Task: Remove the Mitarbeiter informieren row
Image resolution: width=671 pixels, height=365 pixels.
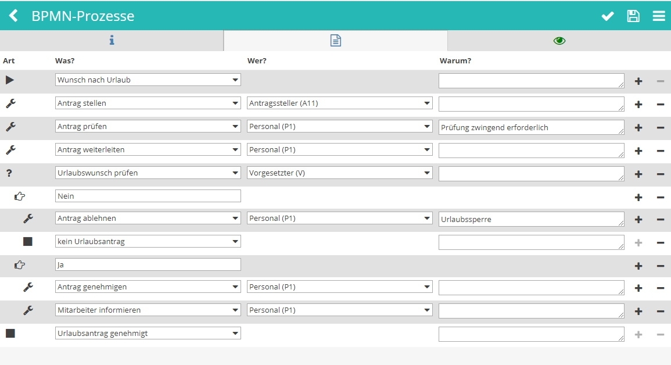Action: (661, 311)
